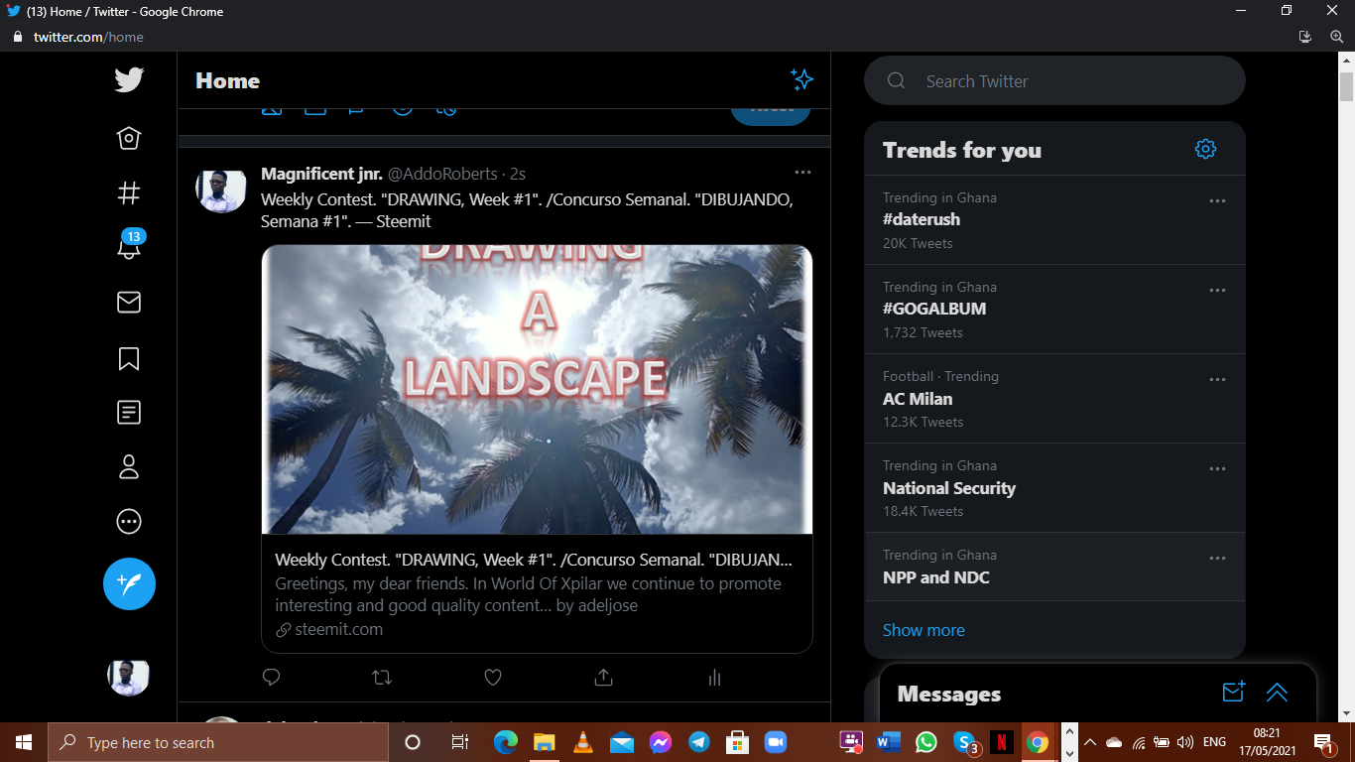Open the Bookmarks icon
This screenshot has width=1355, height=762.
point(129,358)
